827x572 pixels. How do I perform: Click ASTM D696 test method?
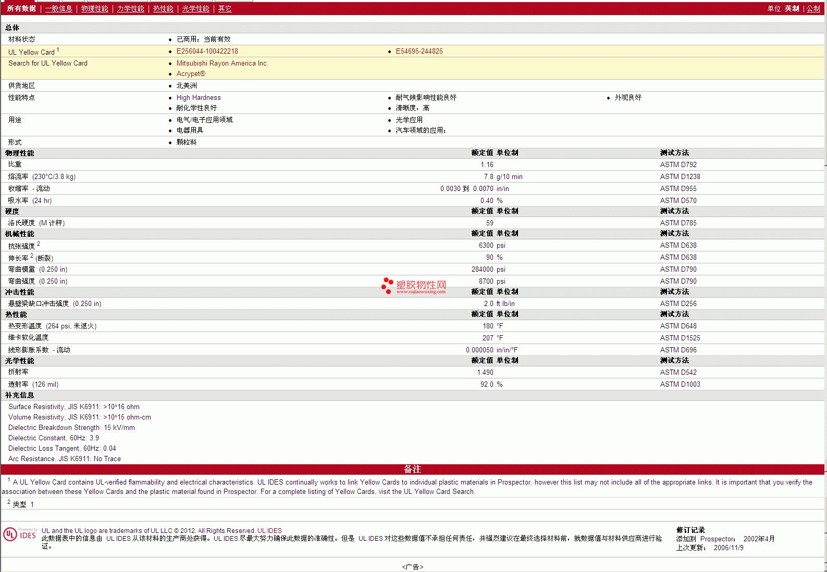tap(678, 350)
